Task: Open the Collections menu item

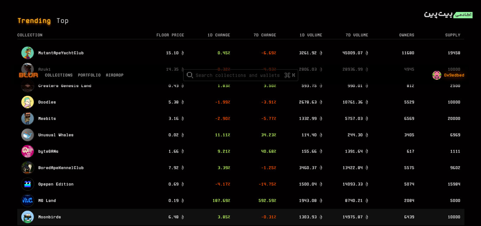Action: 59,75
